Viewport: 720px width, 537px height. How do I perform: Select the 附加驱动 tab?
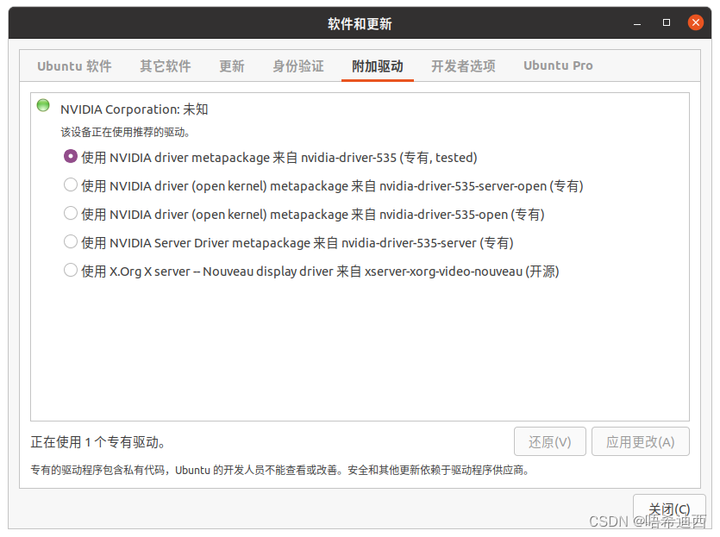378,66
